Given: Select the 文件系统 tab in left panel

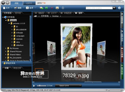Looking at the screenshot, I should pos(8,13).
